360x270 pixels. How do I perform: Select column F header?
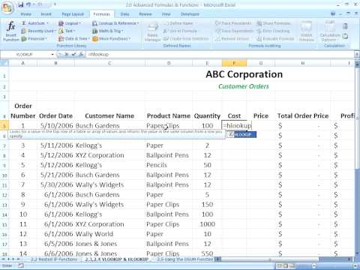(x=234, y=63)
